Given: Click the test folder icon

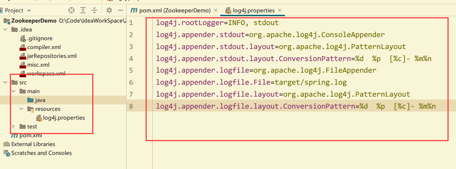Looking at the screenshot, I should (x=23, y=127).
